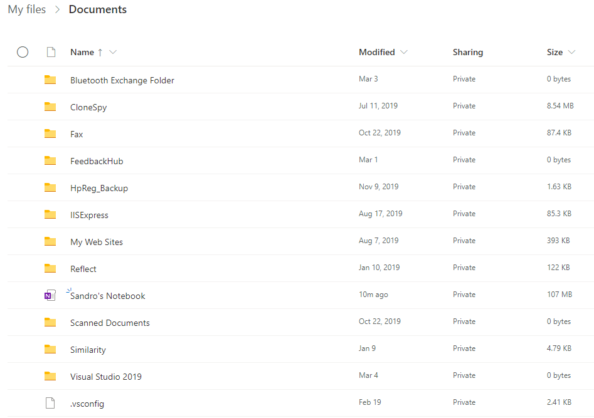594x418 pixels.
Task: Open the FeedbackHub folder
Action: [96, 160]
